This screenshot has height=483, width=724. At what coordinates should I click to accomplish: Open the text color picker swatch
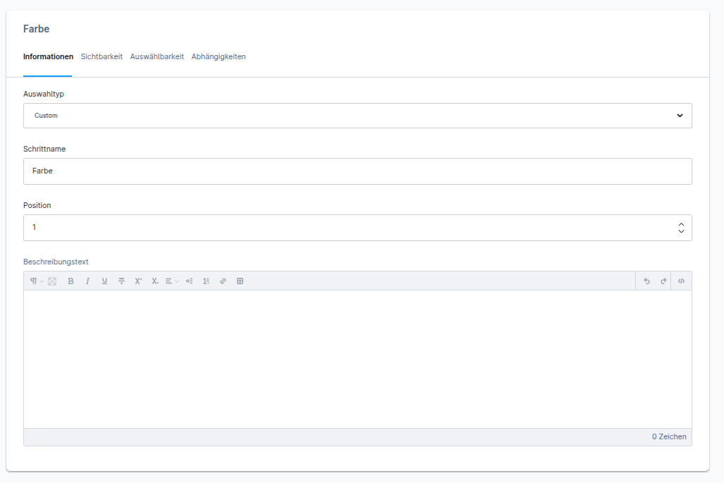[x=52, y=281]
